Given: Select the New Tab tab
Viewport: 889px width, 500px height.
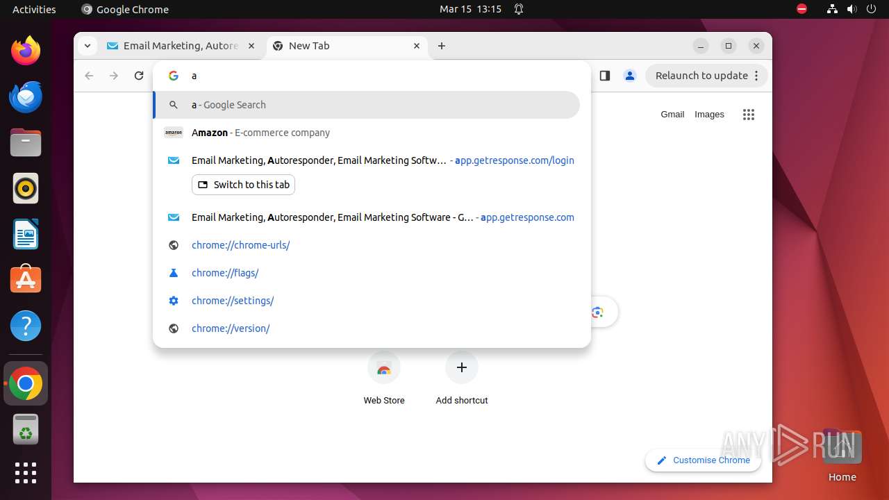Looking at the screenshot, I should (347, 46).
